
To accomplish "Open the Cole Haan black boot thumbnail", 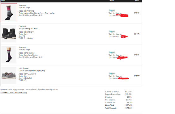I will [x=9, y=34].
